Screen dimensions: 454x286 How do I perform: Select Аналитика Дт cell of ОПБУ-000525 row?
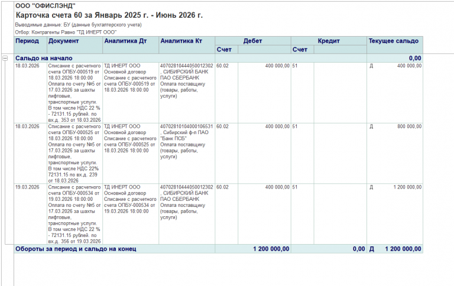pos(131,154)
